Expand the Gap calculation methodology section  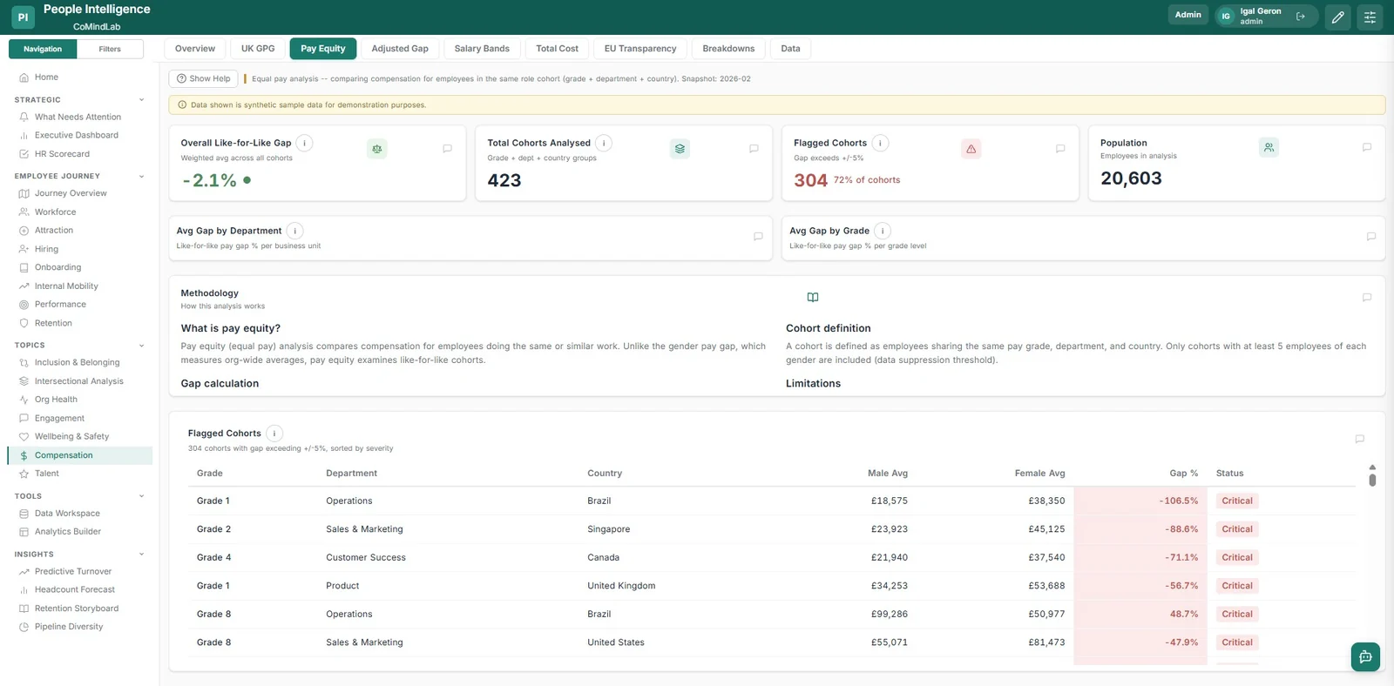(220, 383)
